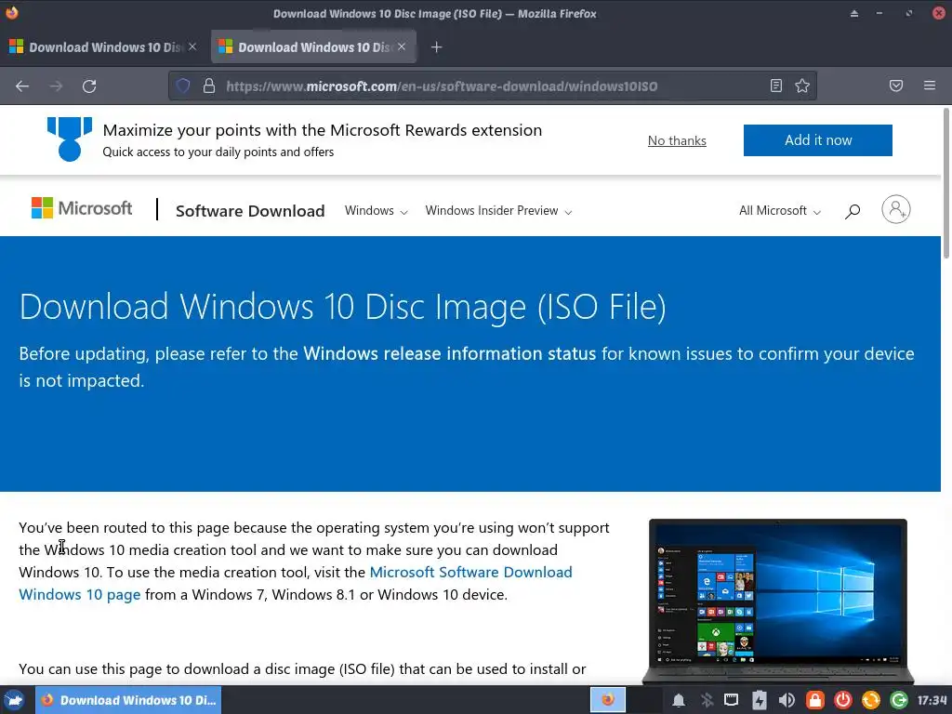Expand the Windows navigation menu
The image size is (952, 714).
coord(376,211)
